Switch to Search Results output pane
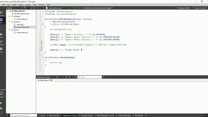The width and height of the screenshot is (208, 117). (53, 115)
